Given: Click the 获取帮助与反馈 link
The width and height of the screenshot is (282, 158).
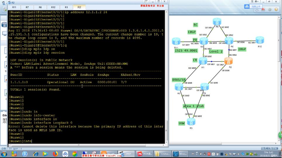Looking at the screenshot, I should (269, 148).
